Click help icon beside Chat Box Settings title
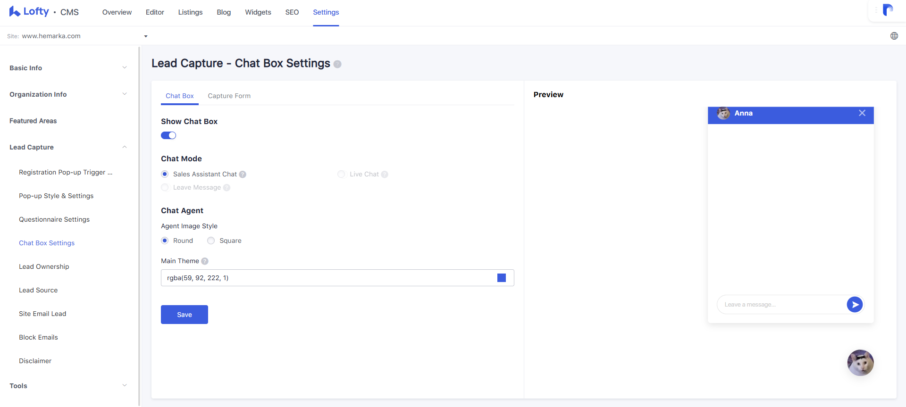This screenshot has height=407, width=906. (337, 64)
